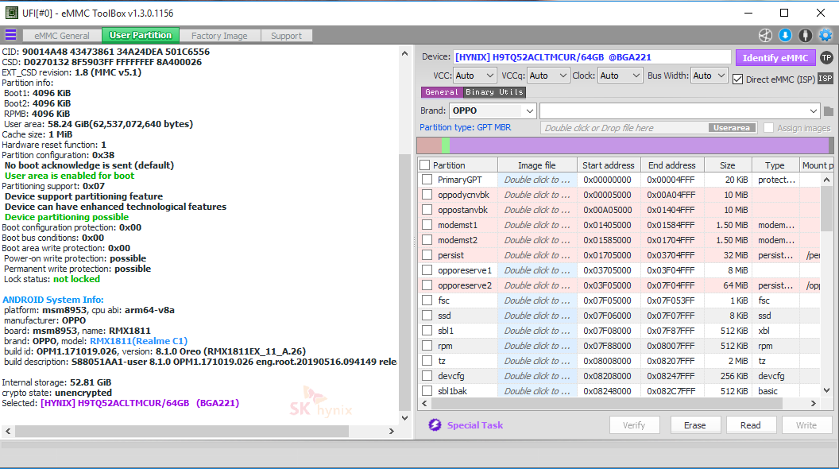The height and width of the screenshot is (469, 839).
Task: Open the Bus Width Auto dropdown
Action: pos(709,76)
